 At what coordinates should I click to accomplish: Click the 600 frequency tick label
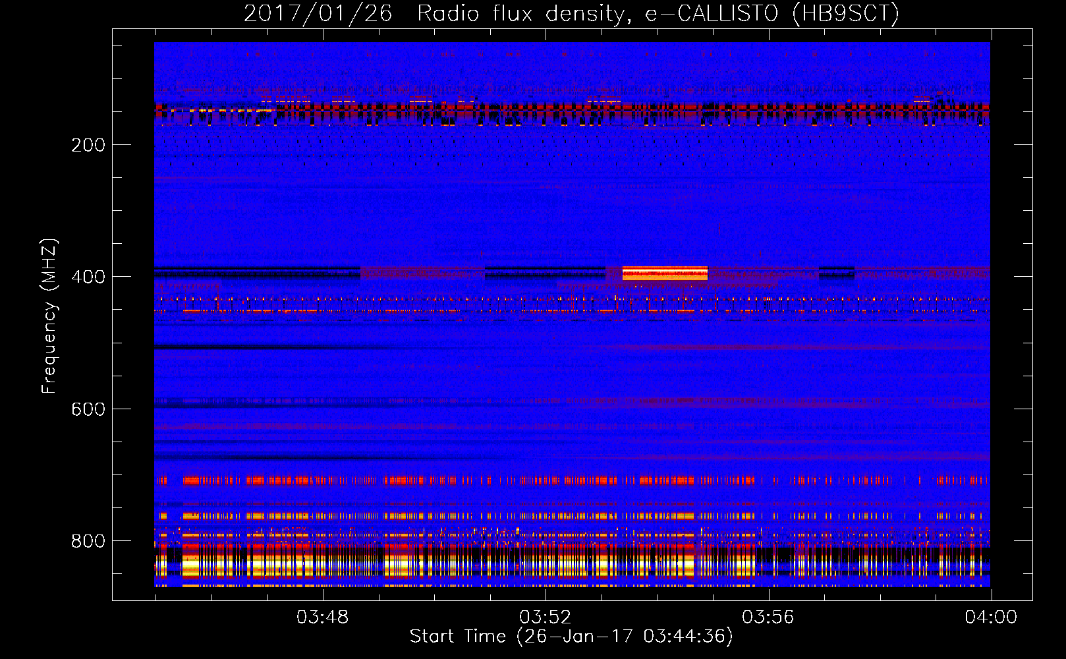point(88,409)
